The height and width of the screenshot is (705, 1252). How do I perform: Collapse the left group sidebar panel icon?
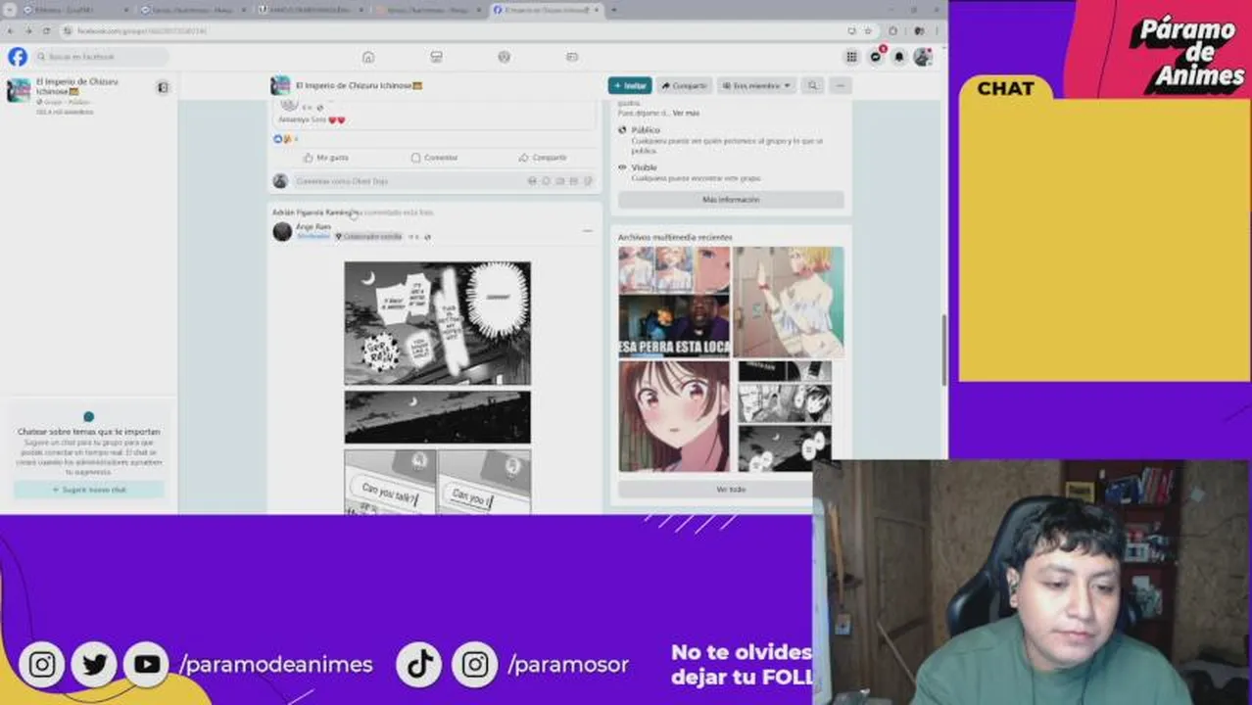163,87
